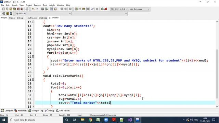The width and height of the screenshot is (219, 123).
Task: Click the Compile and Run toolbar icon
Action: (83, 9)
